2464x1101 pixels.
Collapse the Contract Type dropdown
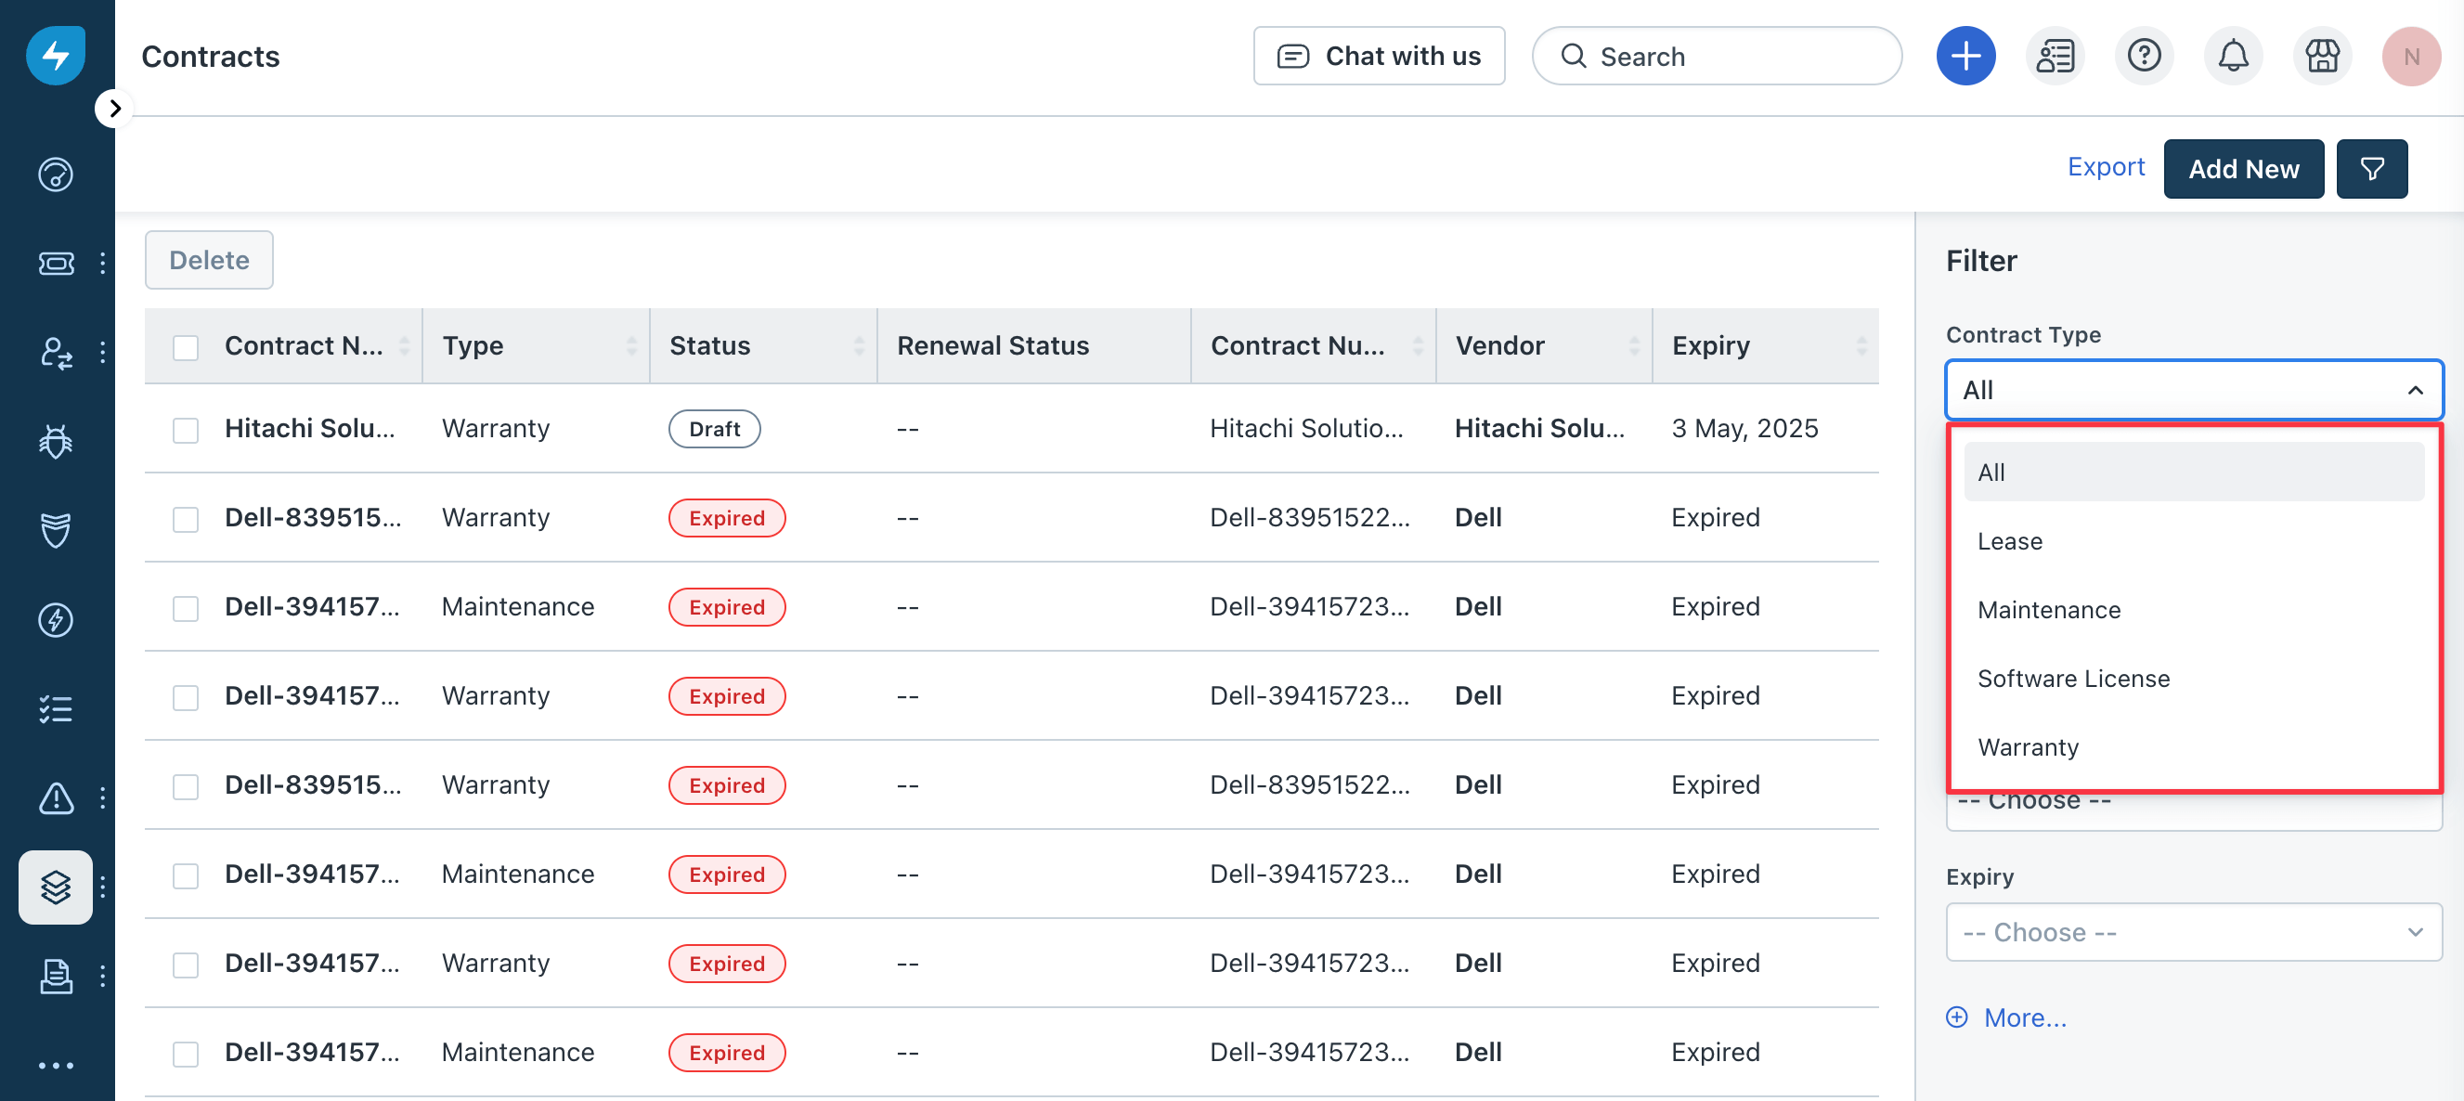coord(2193,389)
